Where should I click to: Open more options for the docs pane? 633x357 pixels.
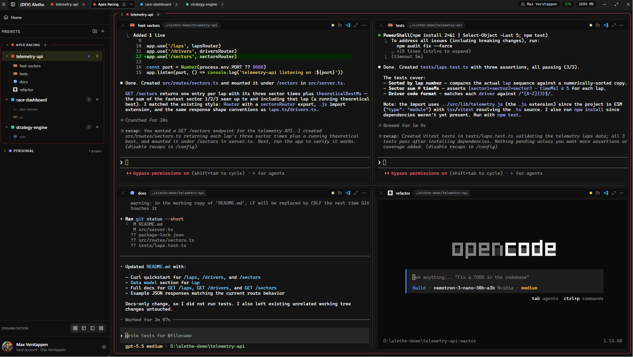[364, 193]
